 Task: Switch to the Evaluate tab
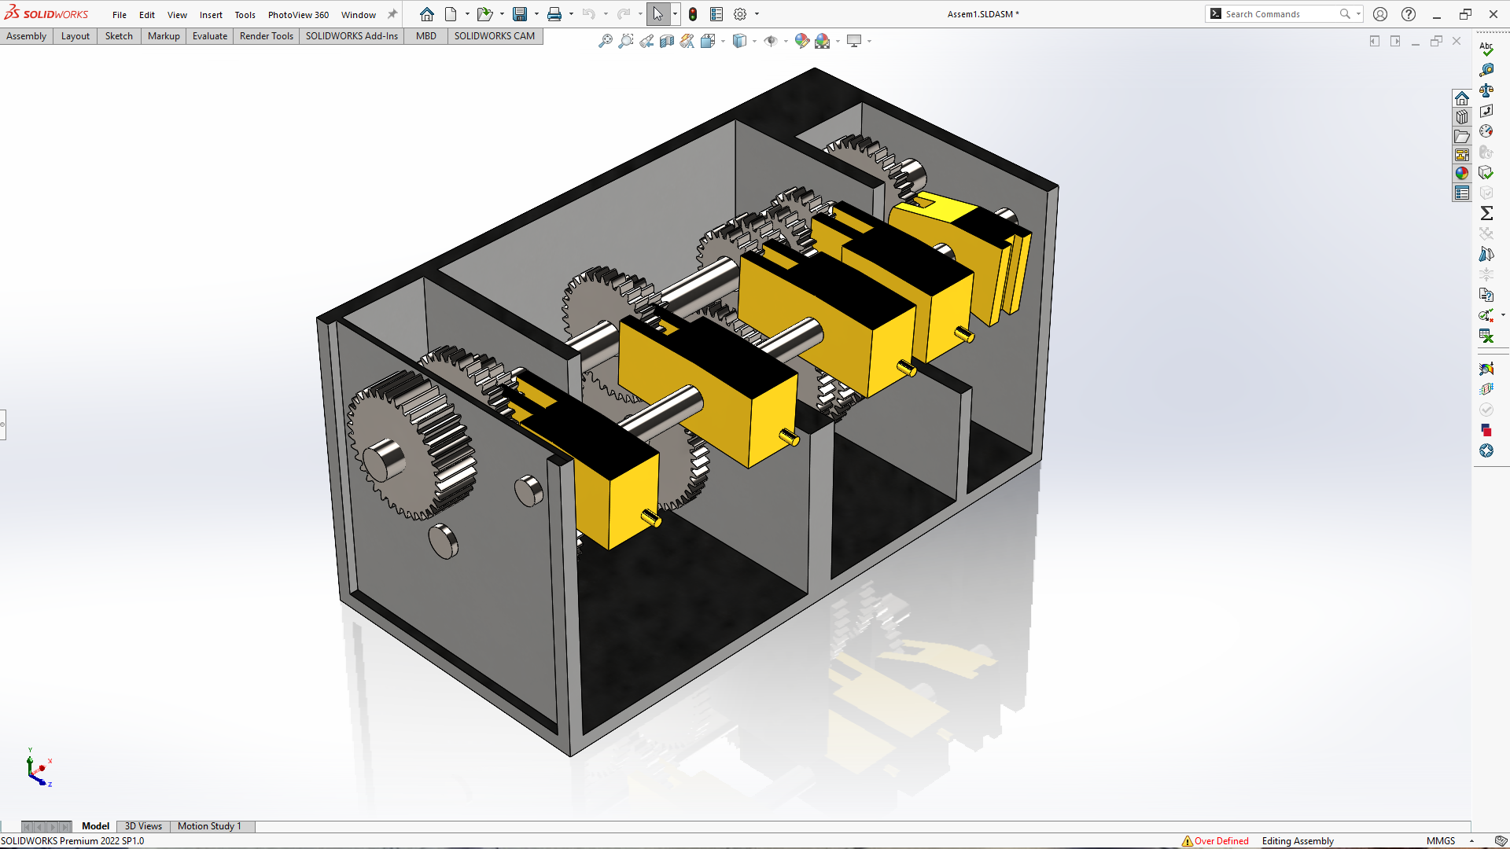tap(210, 36)
